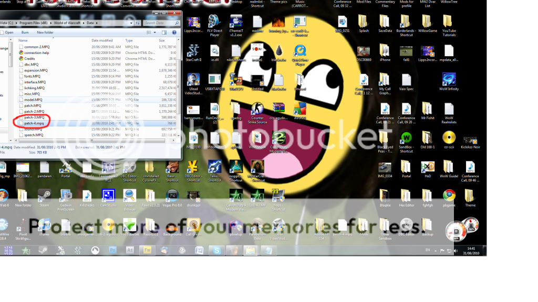This screenshot has width=538, height=302.
Task: Open Skype from the taskbar
Action: (216, 250)
